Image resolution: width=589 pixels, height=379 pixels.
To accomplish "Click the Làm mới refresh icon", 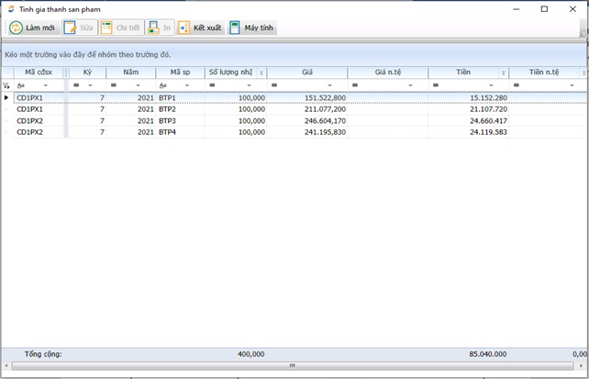I will tap(17, 28).
